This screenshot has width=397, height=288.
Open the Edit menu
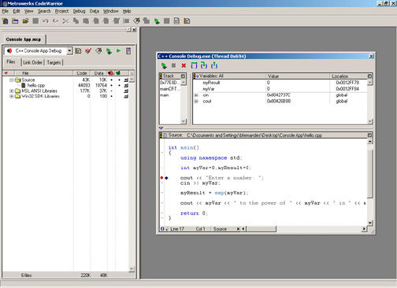(17, 11)
